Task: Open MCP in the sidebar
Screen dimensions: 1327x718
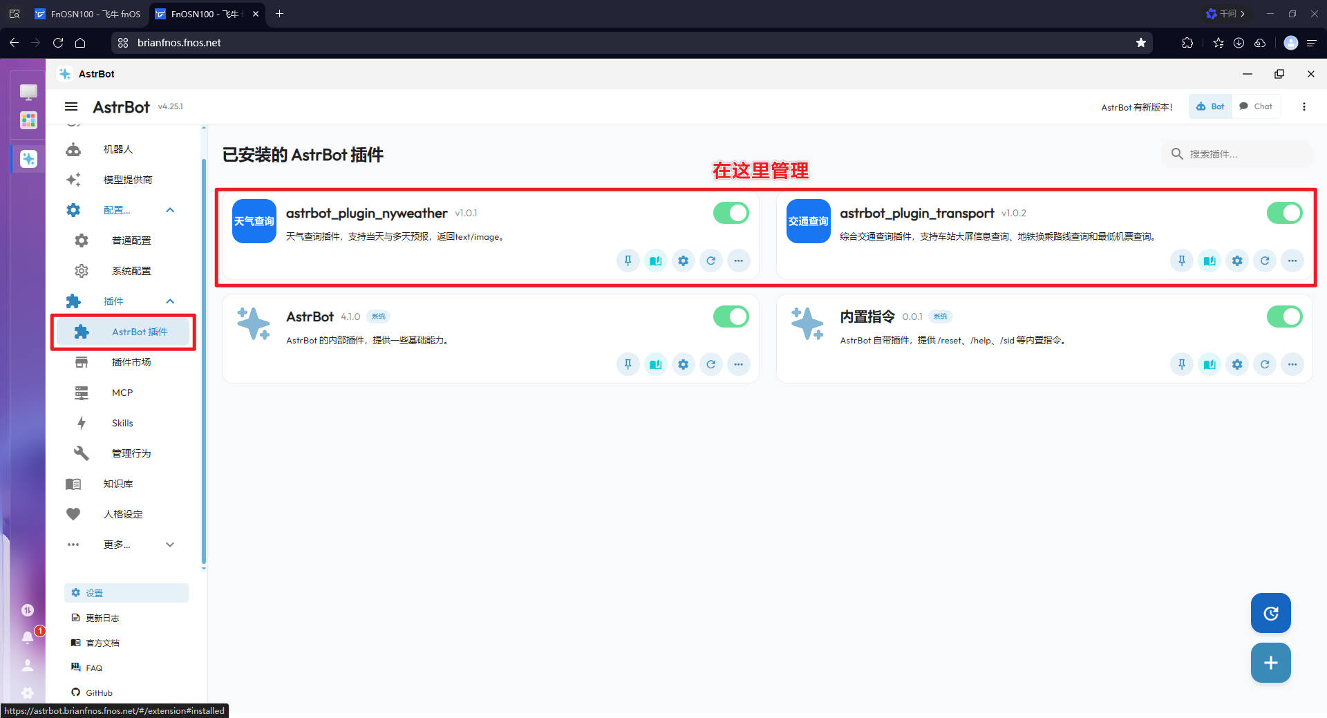Action: 123,393
